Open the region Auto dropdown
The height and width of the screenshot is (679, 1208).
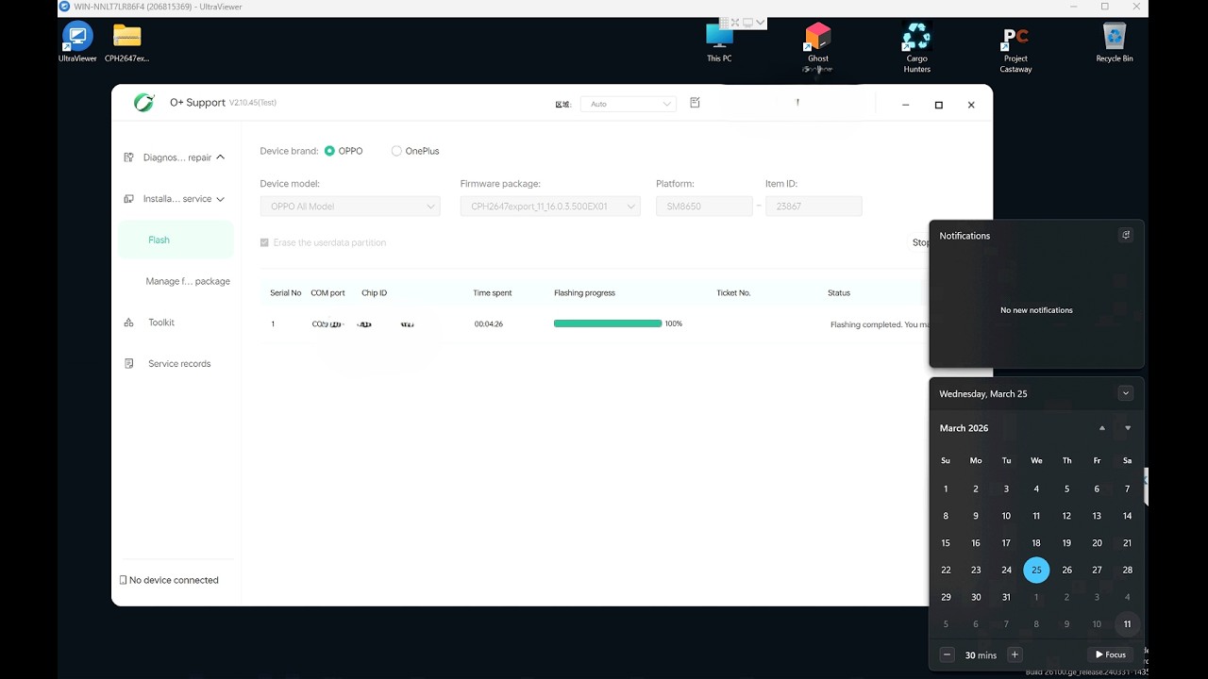pos(629,104)
